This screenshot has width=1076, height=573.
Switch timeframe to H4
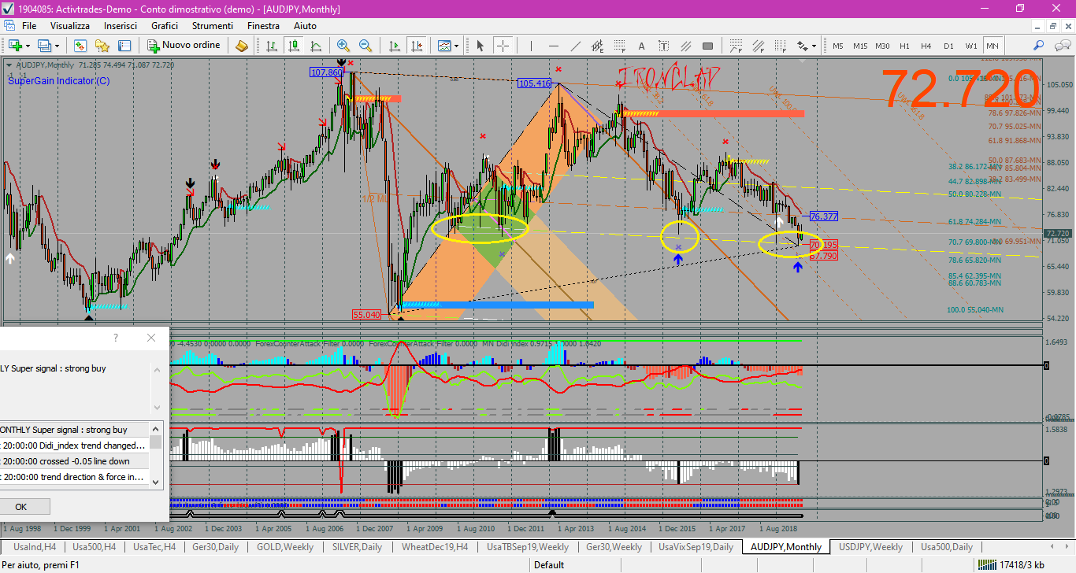pyautogui.click(x=926, y=46)
